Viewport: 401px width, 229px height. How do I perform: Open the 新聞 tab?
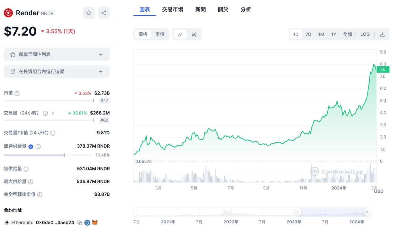coord(200,10)
